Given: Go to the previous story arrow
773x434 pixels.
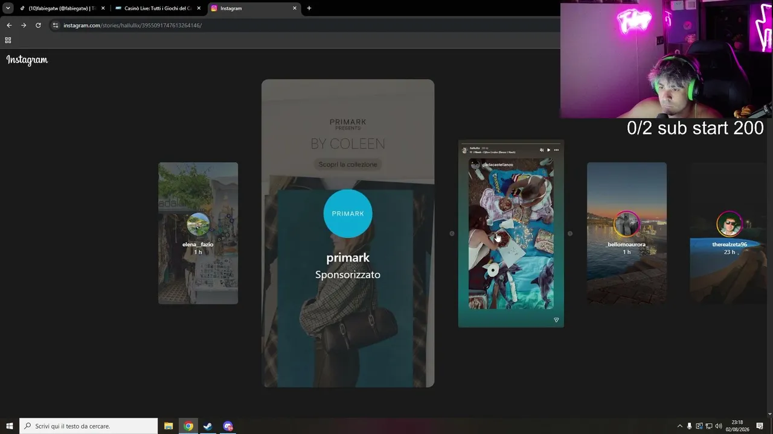Looking at the screenshot, I should pyautogui.click(x=452, y=233).
